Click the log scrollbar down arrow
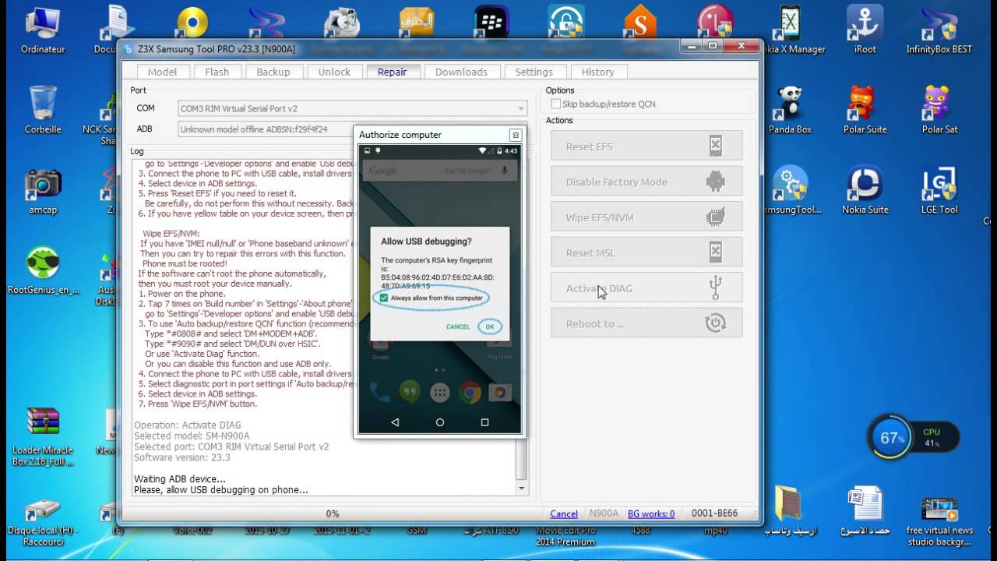 tap(522, 489)
